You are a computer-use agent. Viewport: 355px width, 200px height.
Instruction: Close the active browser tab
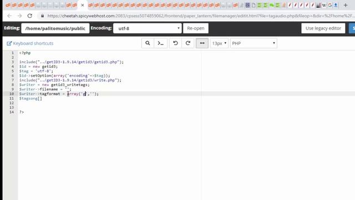pos(83,5)
